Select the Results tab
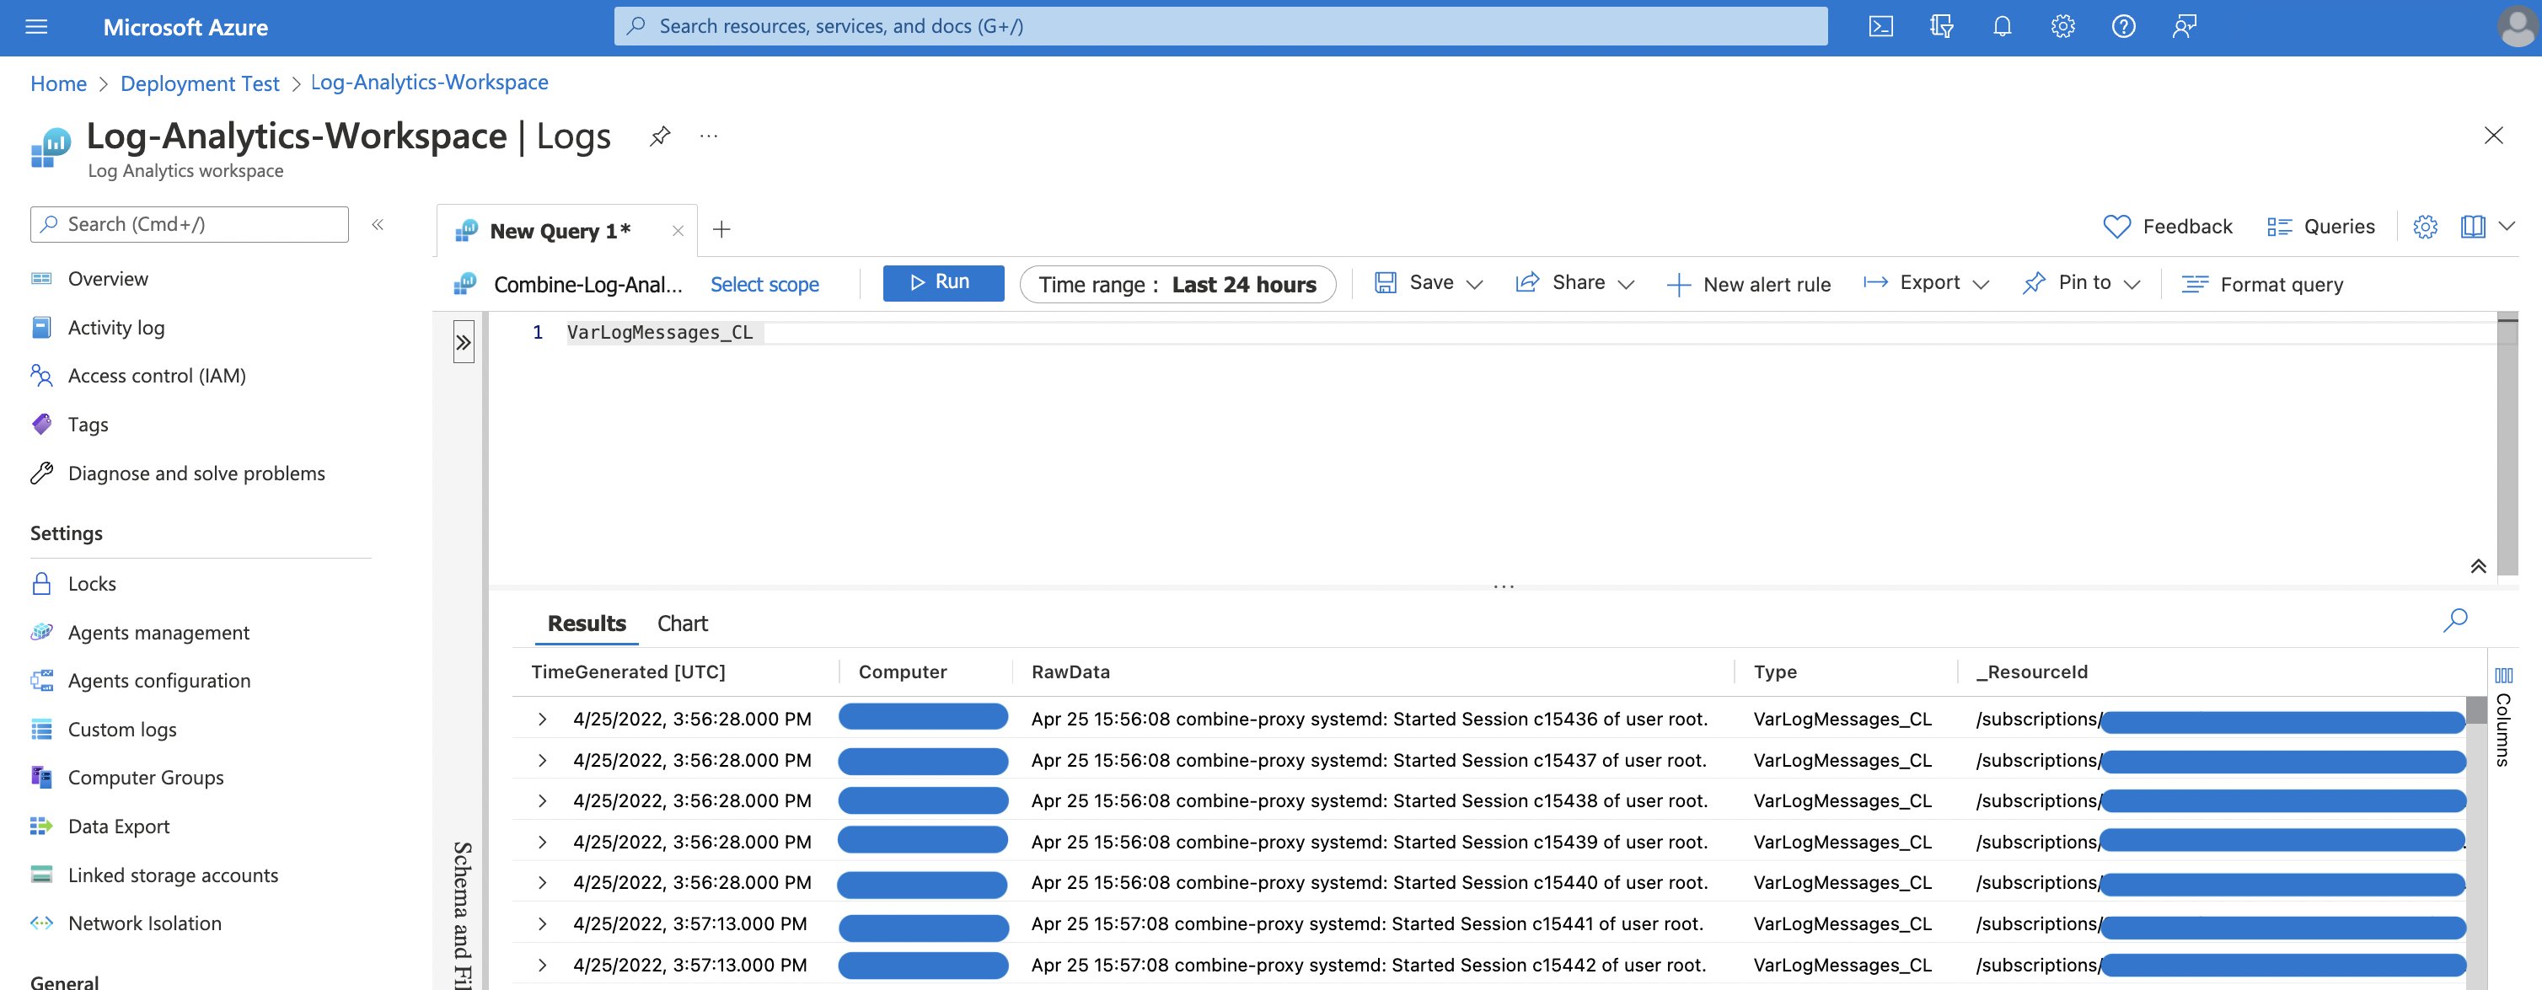The width and height of the screenshot is (2542, 990). [586, 623]
